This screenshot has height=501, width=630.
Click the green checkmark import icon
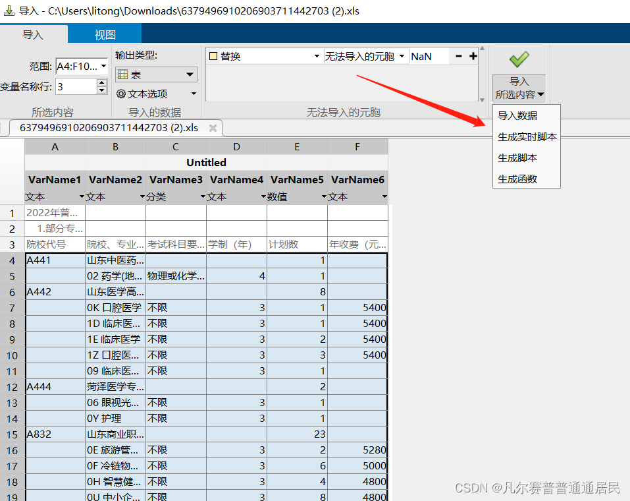tap(519, 59)
